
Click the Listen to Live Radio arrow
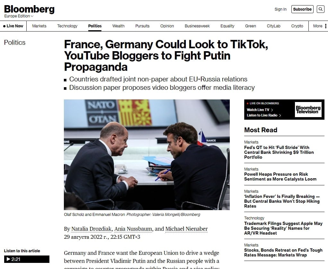(280, 115)
